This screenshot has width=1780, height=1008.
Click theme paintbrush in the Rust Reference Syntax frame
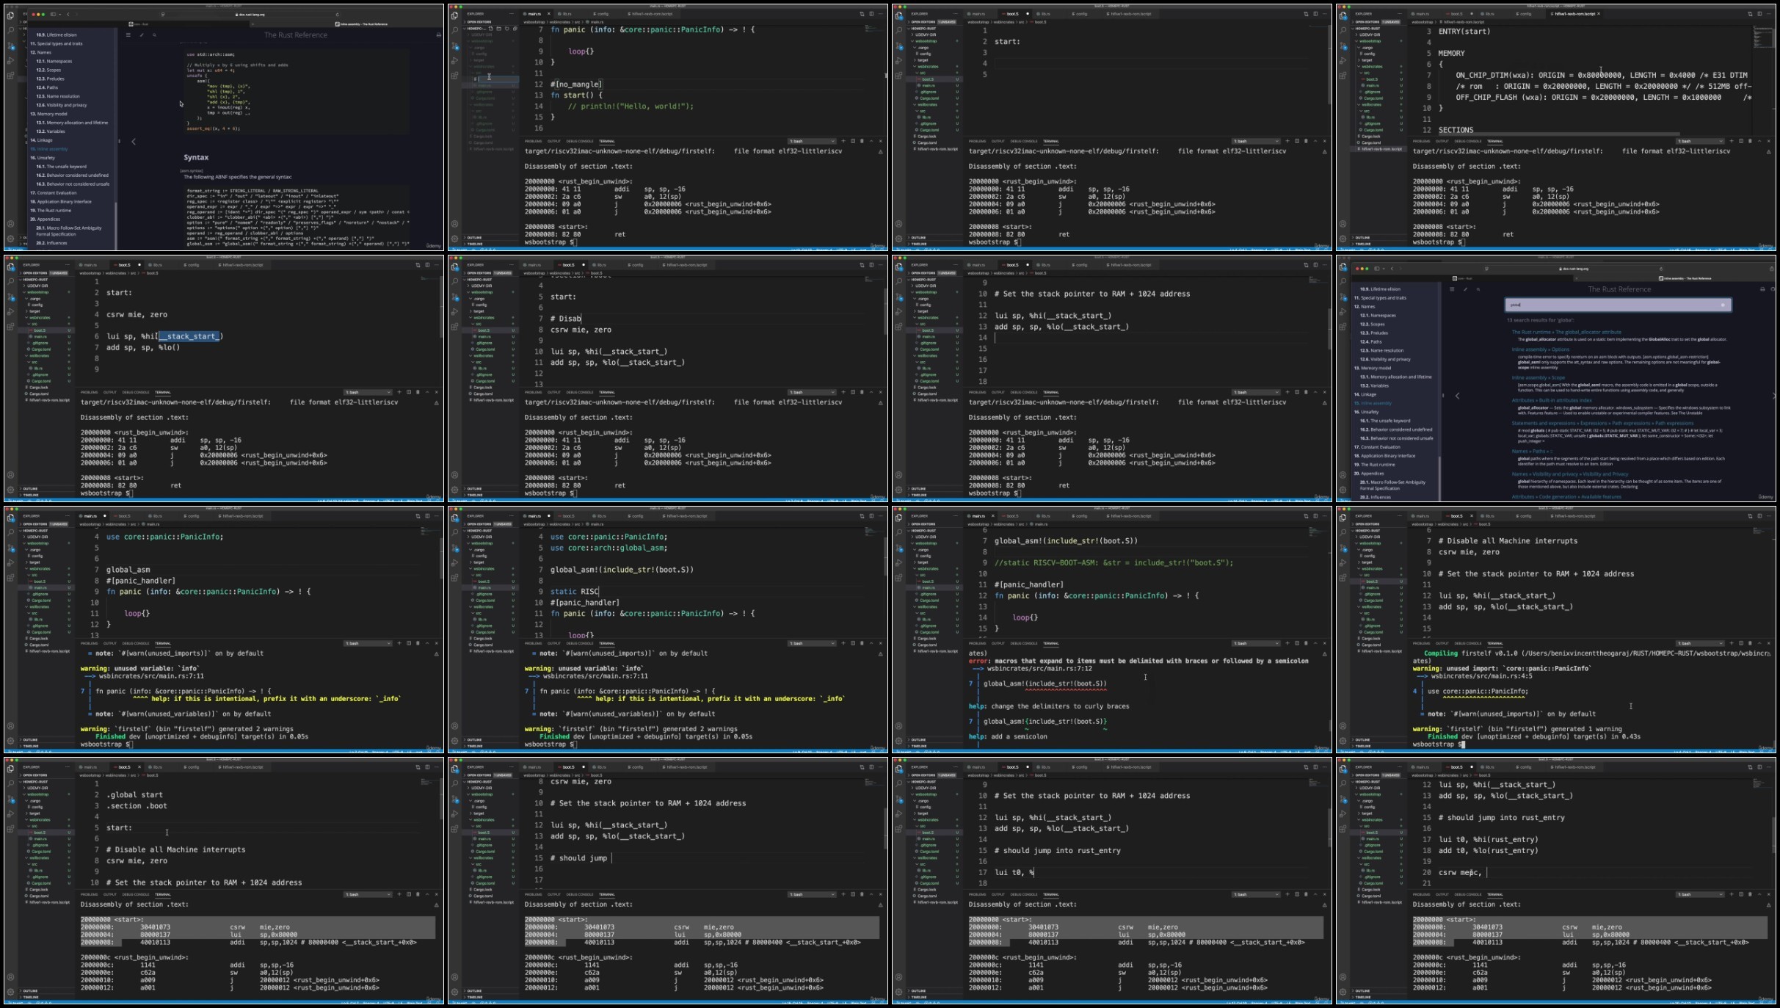tap(141, 35)
